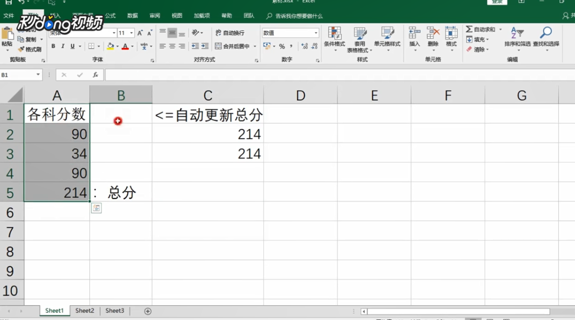Open the underline style dropdown arrow
575x320 pixels.
80,46
